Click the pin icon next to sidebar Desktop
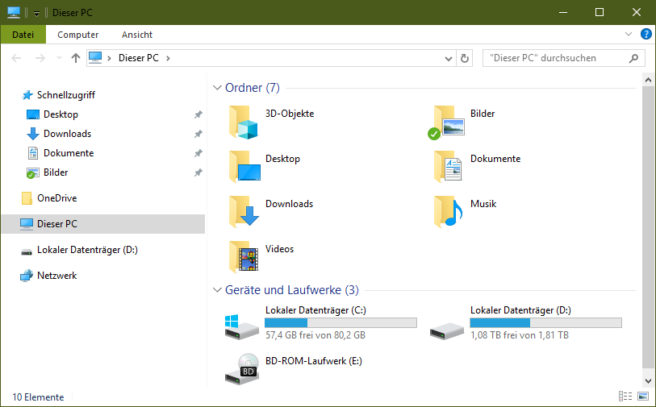Viewport: 656px width, 407px height. point(198,114)
